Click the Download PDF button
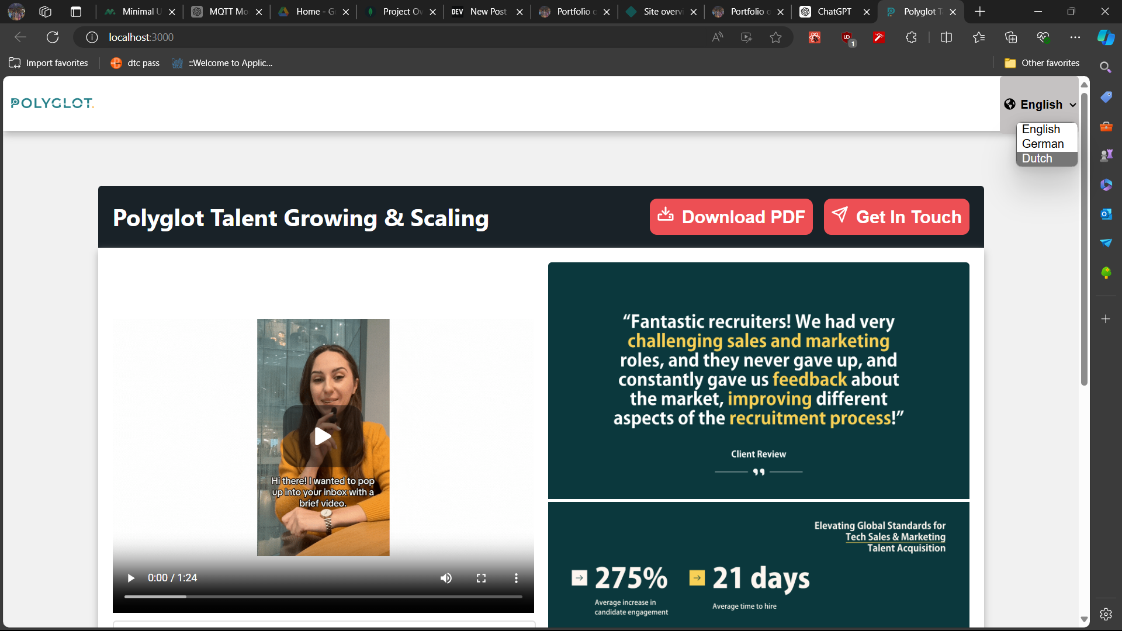This screenshot has width=1122, height=631. [x=730, y=217]
